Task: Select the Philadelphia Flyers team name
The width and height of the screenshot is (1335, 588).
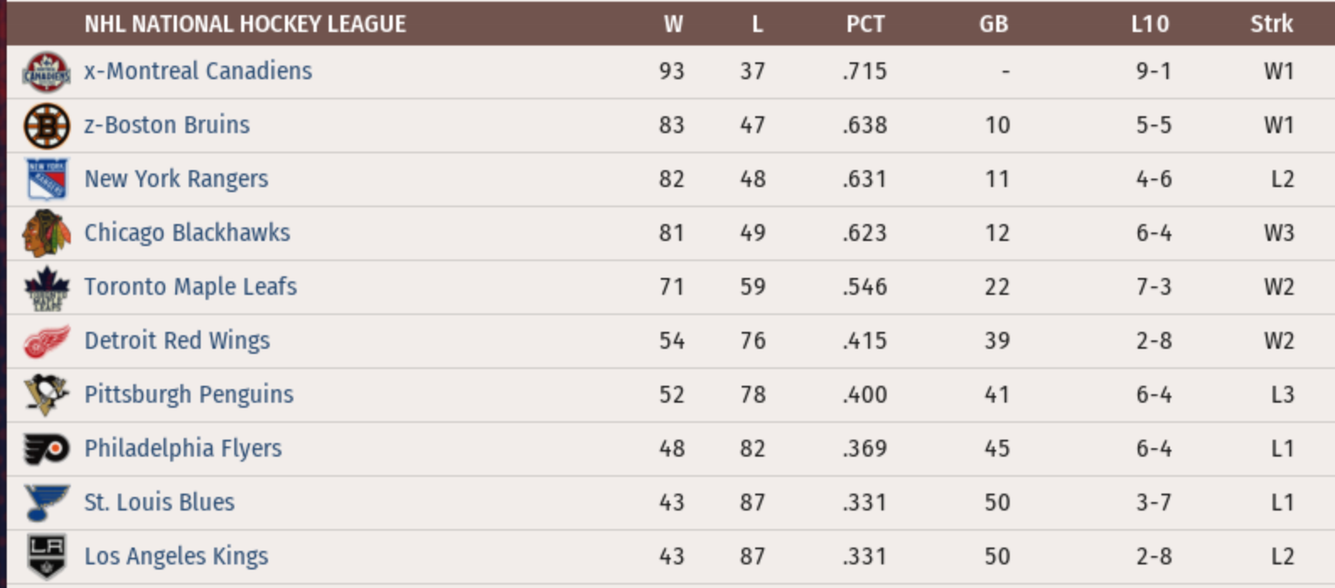Action: tap(183, 448)
